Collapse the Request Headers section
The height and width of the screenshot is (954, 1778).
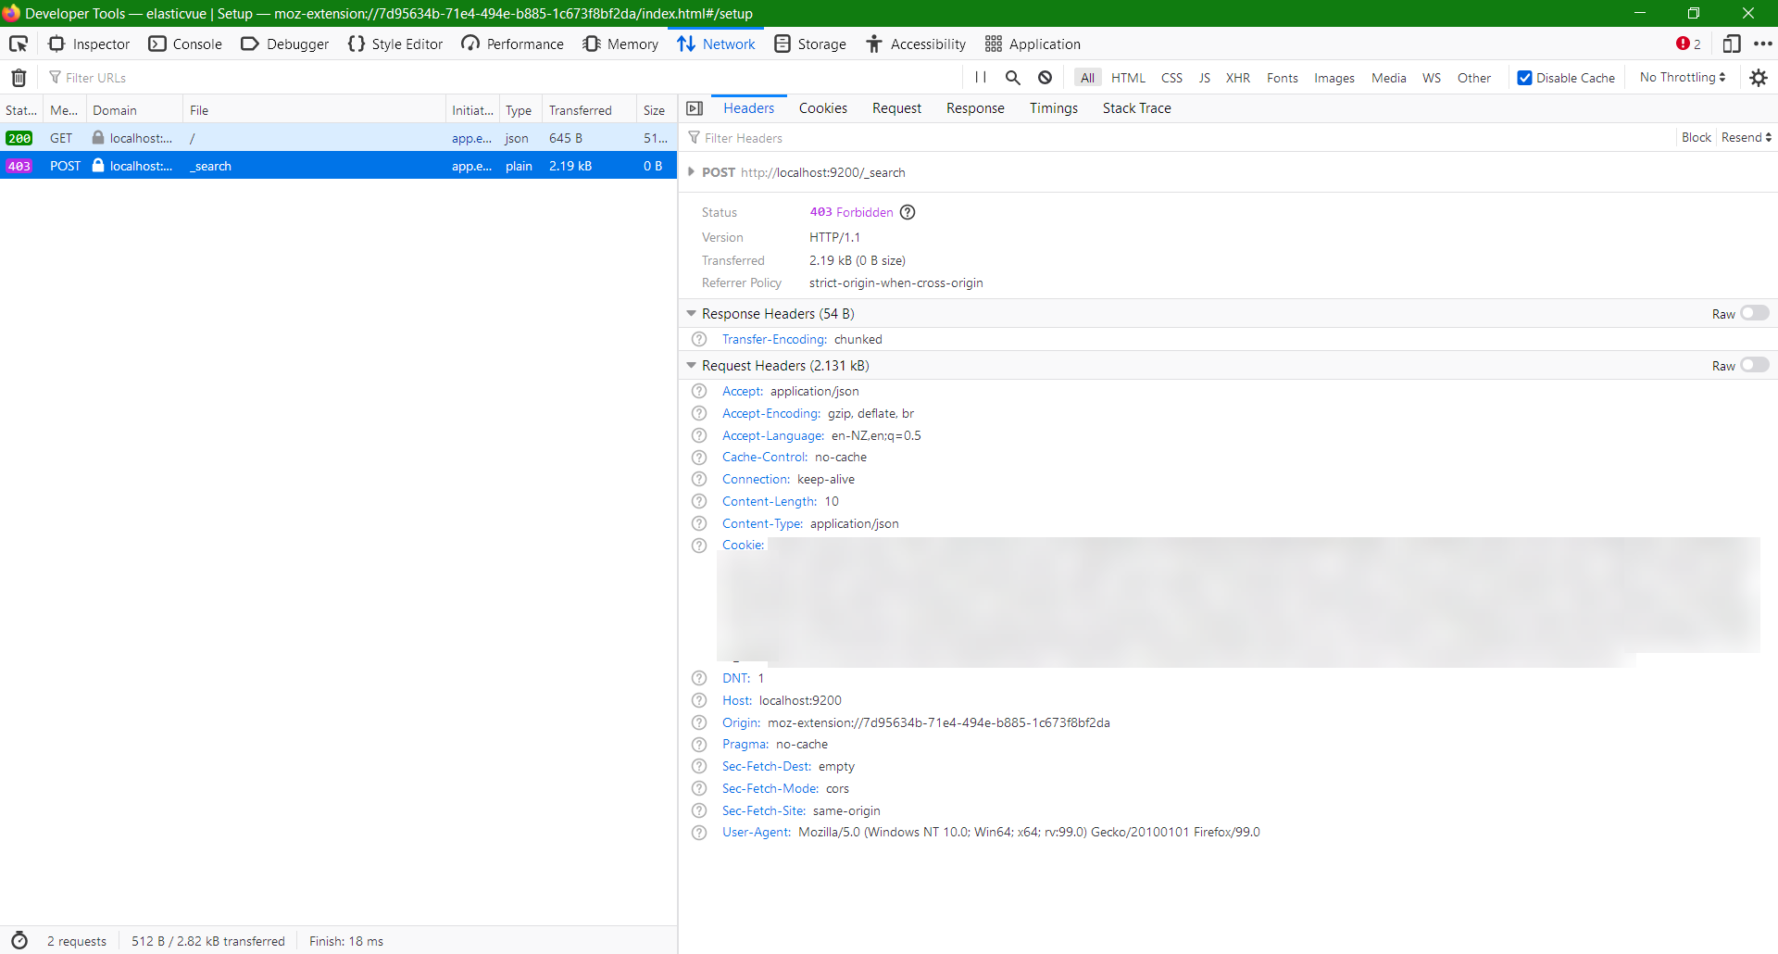pyautogui.click(x=692, y=365)
